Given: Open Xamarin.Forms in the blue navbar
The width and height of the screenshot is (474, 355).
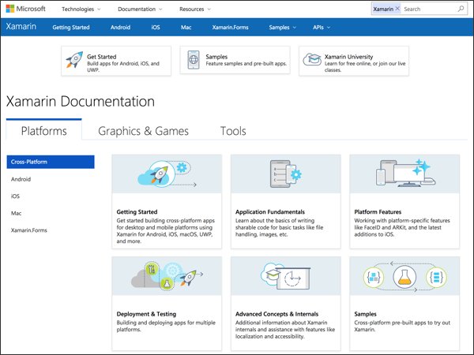Looking at the screenshot, I should pyautogui.click(x=230, y=27).
